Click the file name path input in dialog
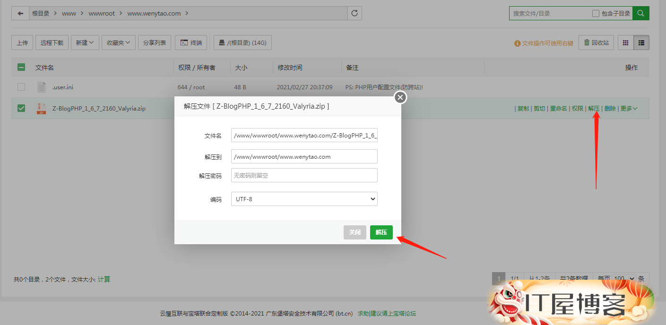666x325 pixels. 304,136
